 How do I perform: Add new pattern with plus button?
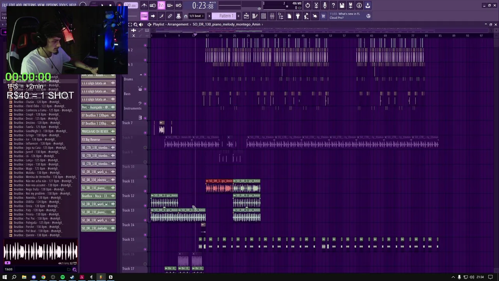coord(238,16)
